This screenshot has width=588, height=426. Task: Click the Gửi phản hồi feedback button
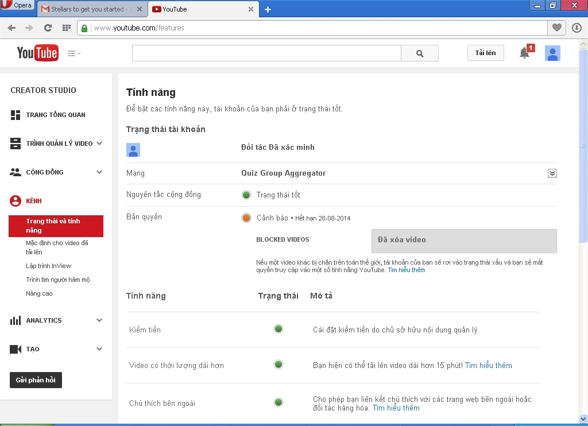[x=36, y=380]
